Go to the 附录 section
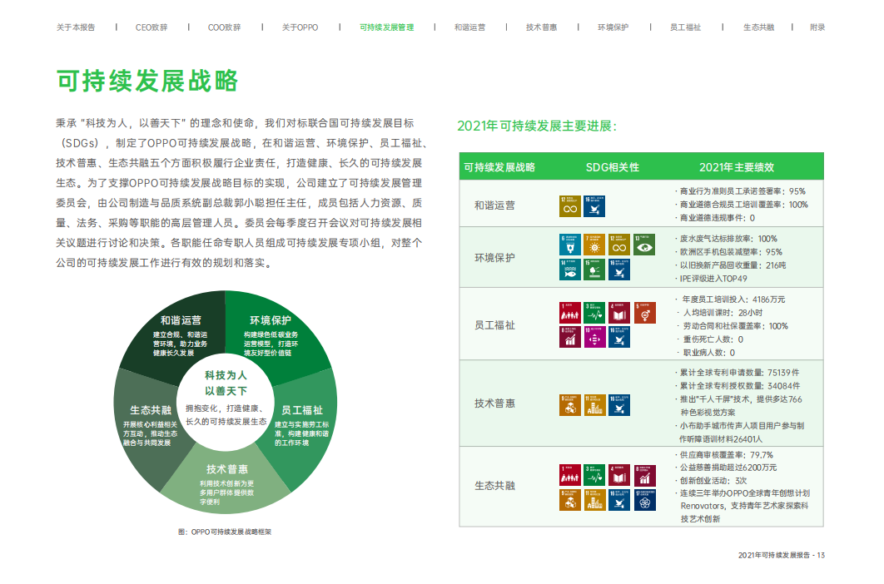 (817, 27)
